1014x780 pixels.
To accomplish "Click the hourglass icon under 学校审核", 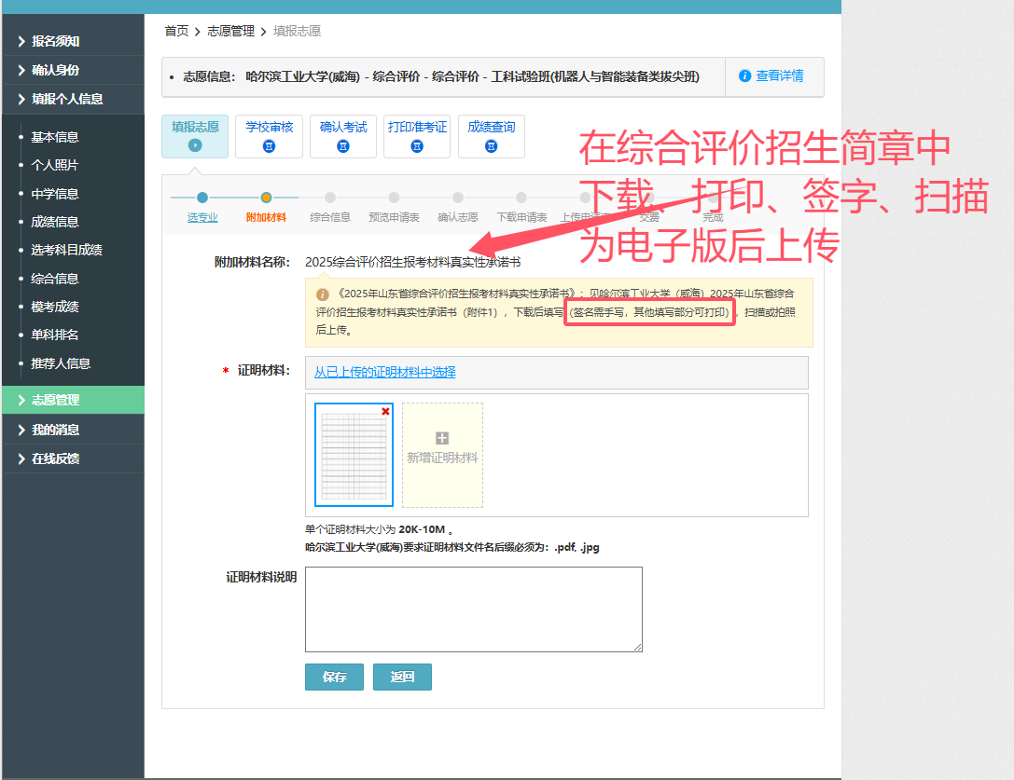I will (x=270, y=145).
